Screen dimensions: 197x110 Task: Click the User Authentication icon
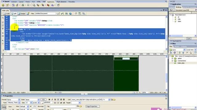tap(52, 5)
